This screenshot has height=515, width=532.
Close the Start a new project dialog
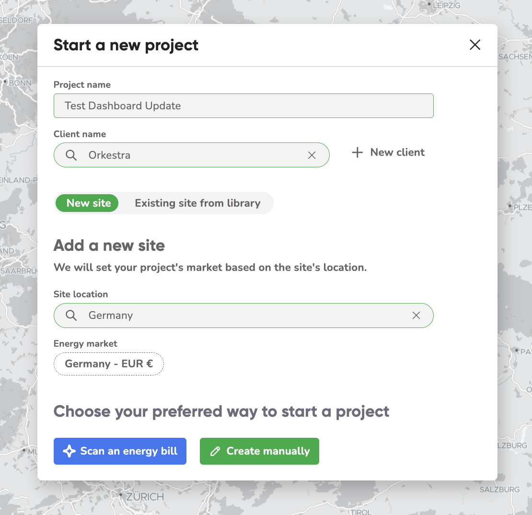click(474, 45)
